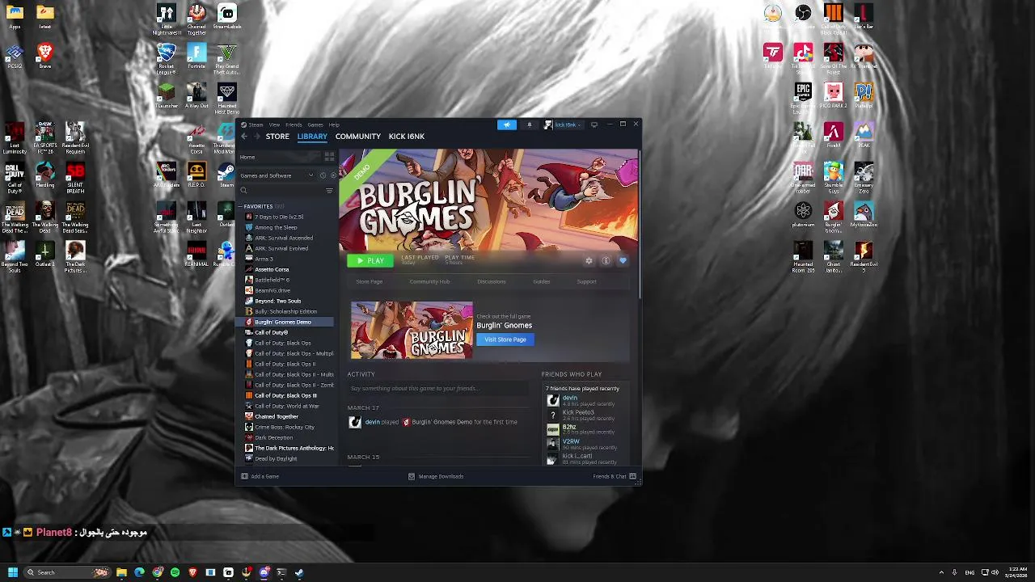Open Steam notifications bell

(530, 124)
